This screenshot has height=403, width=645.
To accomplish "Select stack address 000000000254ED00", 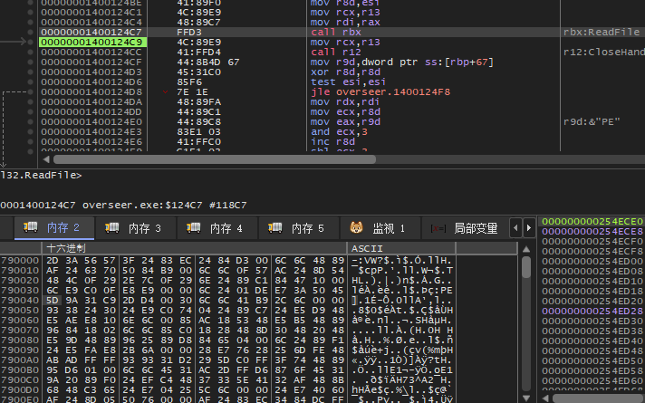I will 592,261.
